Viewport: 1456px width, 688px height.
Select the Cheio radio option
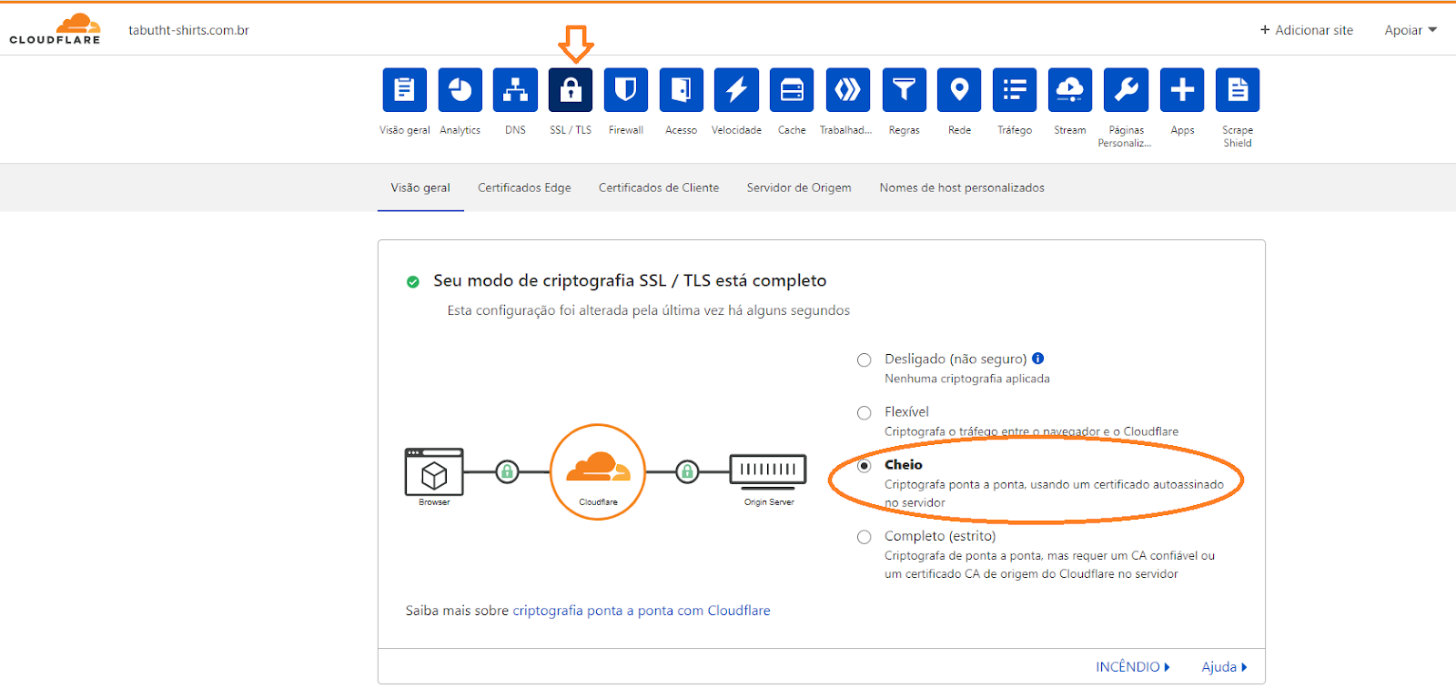click(x=864, y=465)
